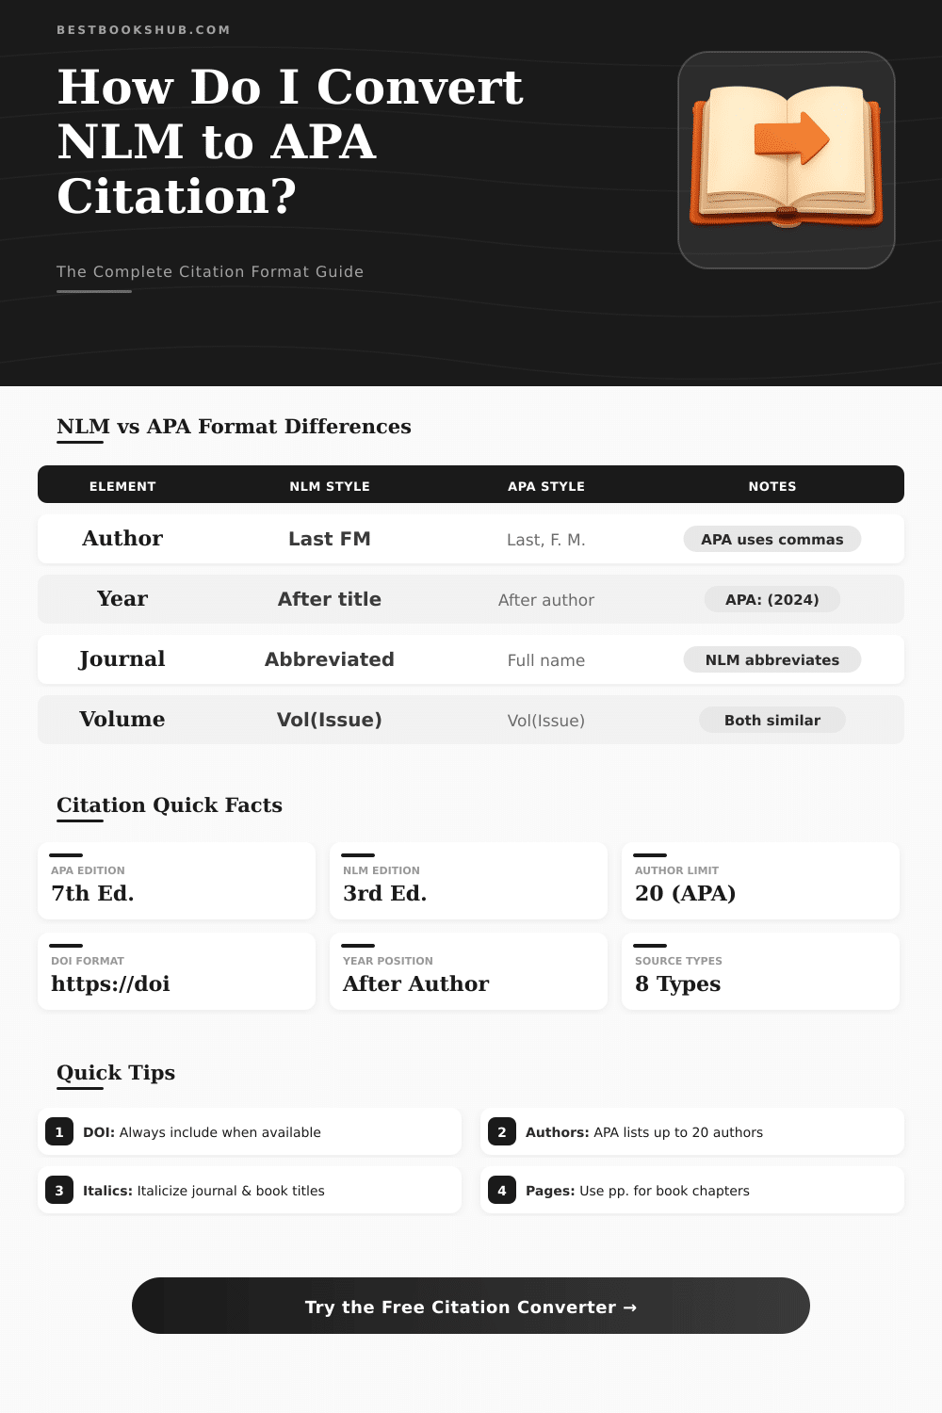Select the Source Types 8 Types card
Viewport: 942px width, 1413px height.
coord(760,972)
